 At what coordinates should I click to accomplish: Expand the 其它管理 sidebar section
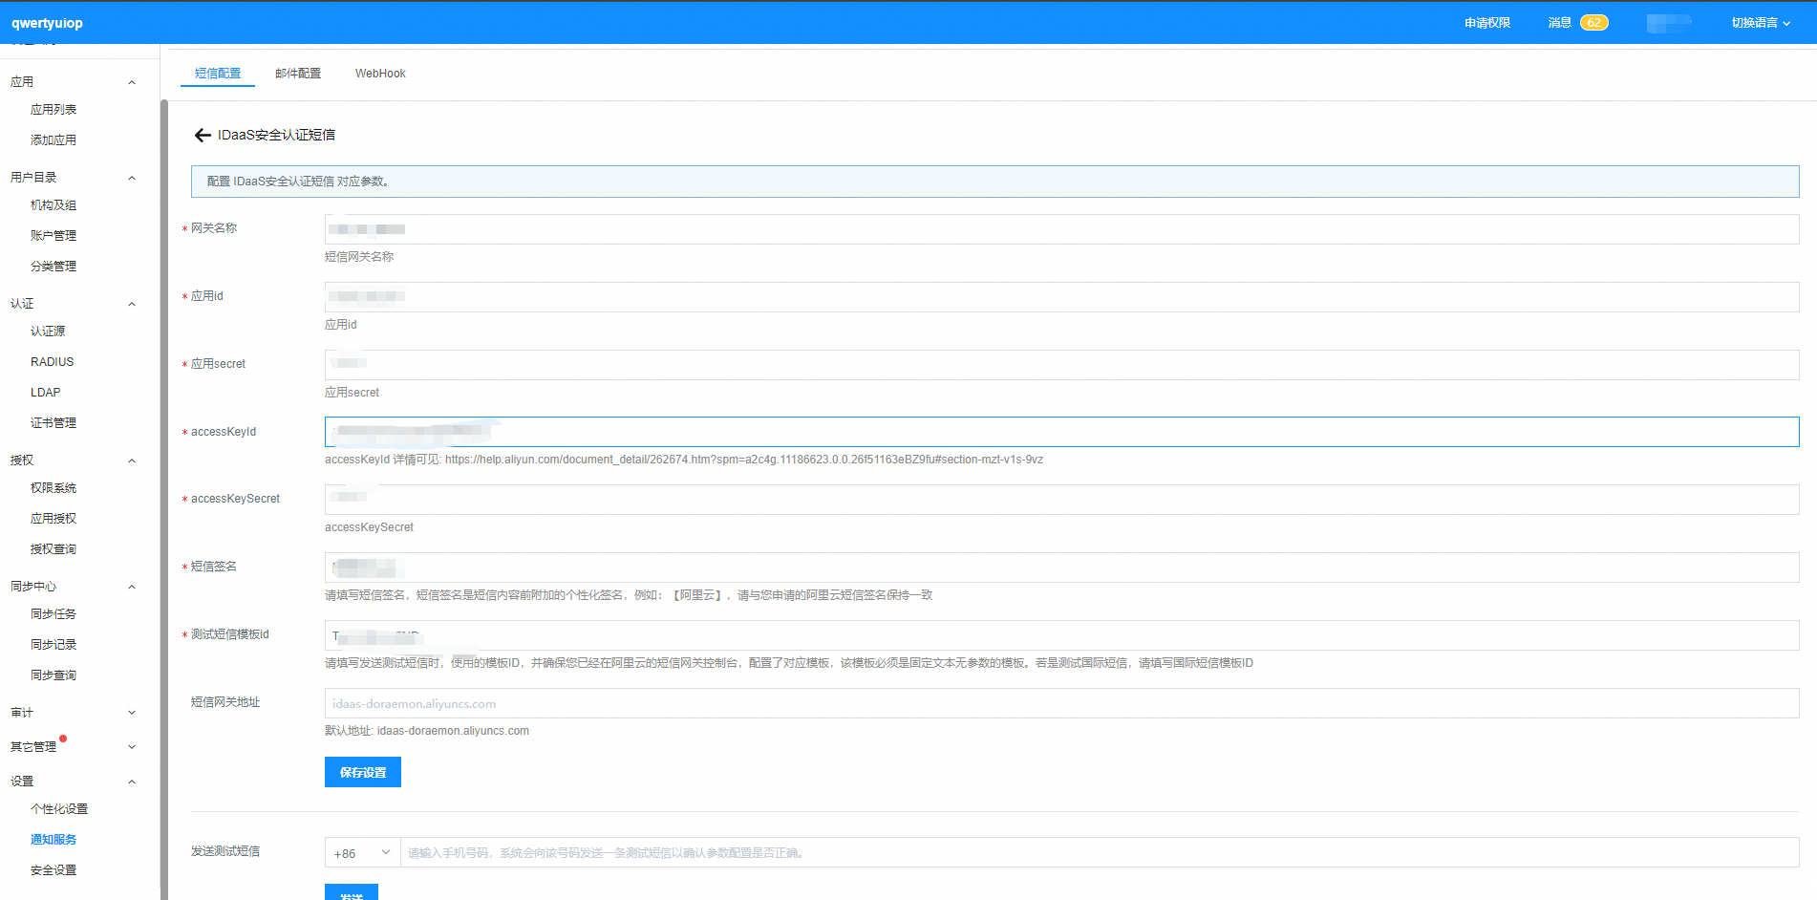point(132,747)
